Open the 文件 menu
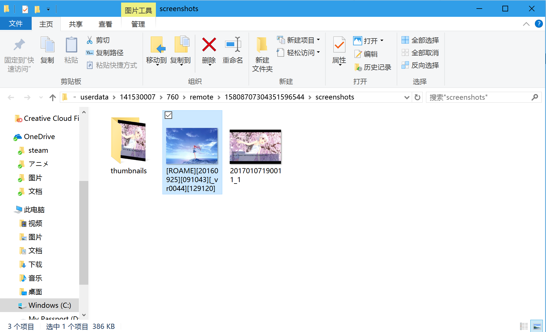 pos(16,24)
